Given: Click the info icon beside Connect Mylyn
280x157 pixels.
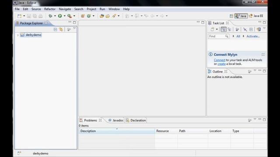Looking at the screenshot, I should (210, 55).
